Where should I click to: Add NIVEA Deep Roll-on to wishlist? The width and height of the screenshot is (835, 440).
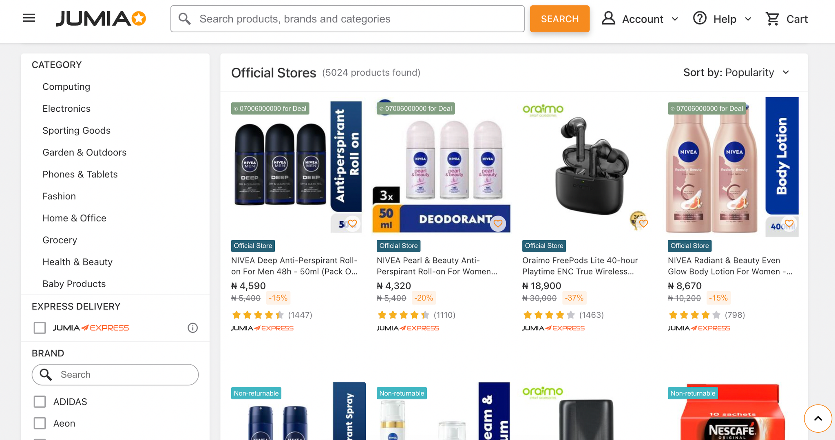click(x=352, y=223)
